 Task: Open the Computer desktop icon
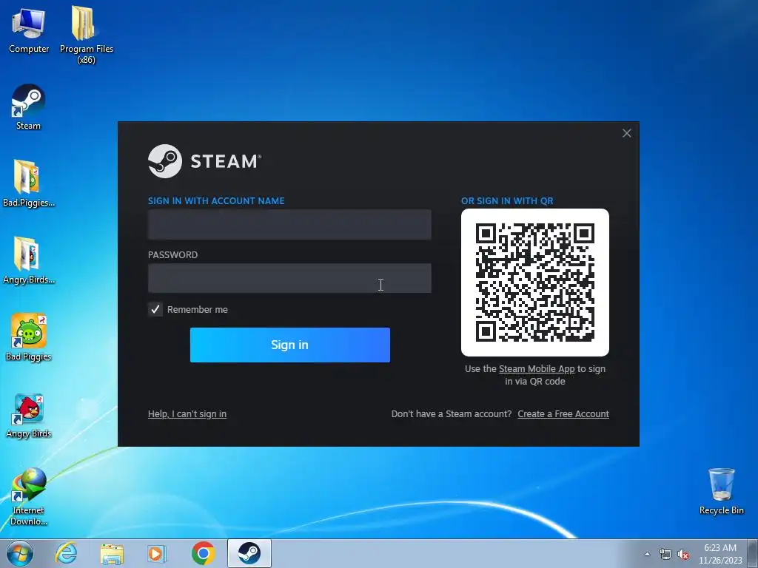pos(29,30)
